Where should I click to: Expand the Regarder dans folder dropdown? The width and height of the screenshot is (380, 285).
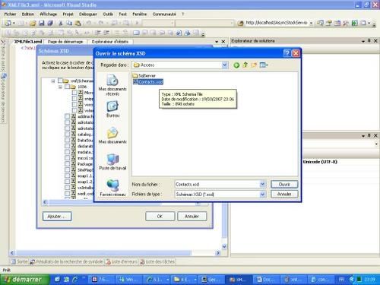click(225, 65)
